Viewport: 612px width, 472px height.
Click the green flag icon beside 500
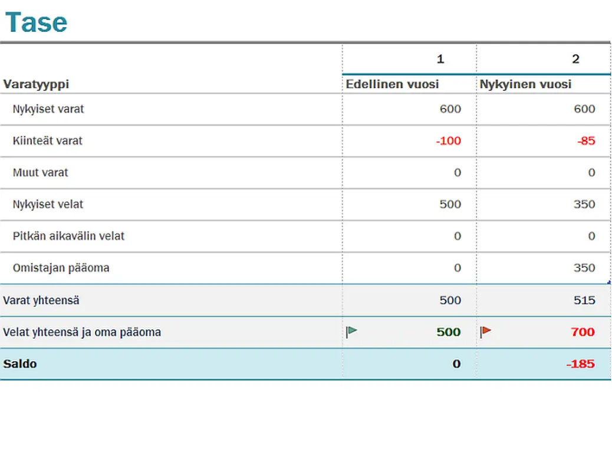tap(352, 332)
